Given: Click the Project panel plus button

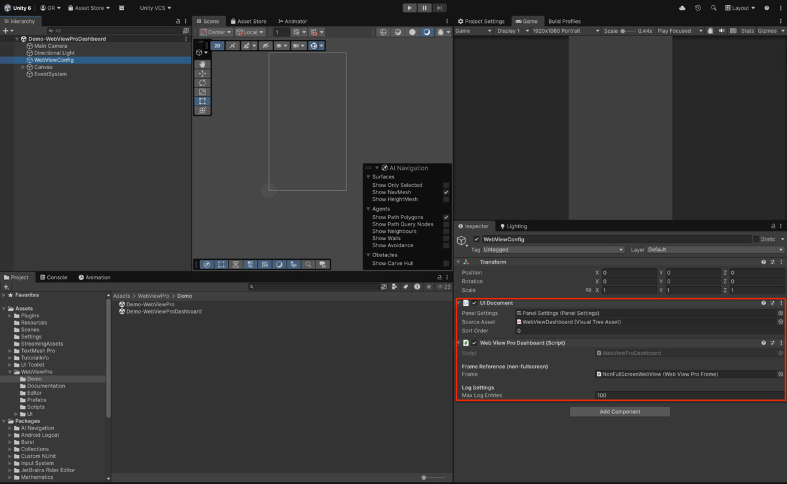Looking at the screenshot, I should coord(7,287).
